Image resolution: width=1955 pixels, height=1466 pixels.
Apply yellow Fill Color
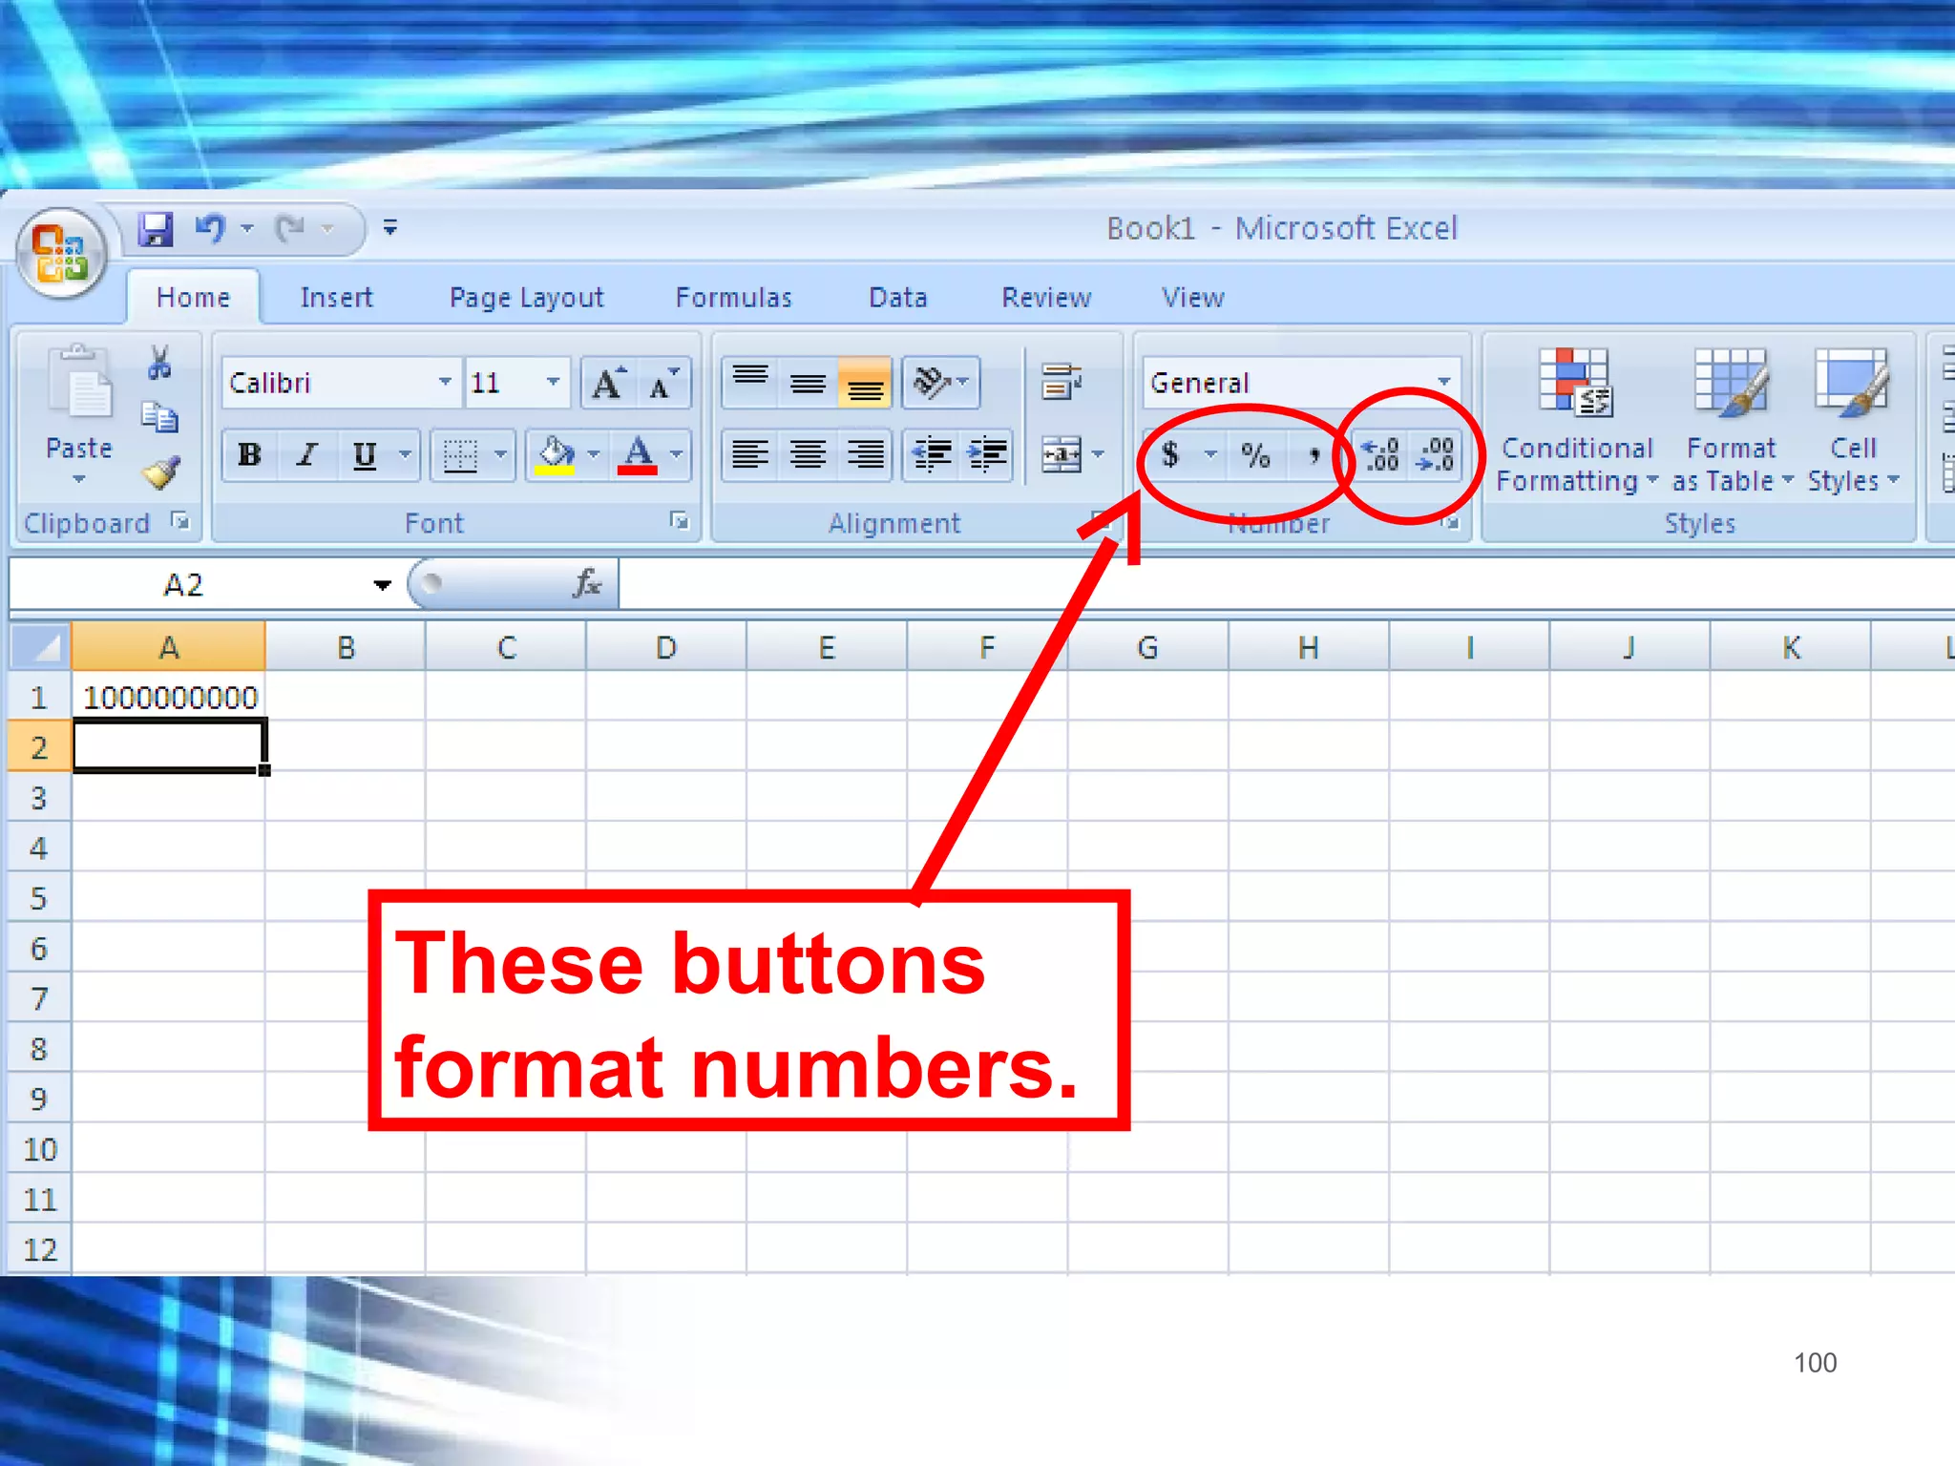point(556,455)
